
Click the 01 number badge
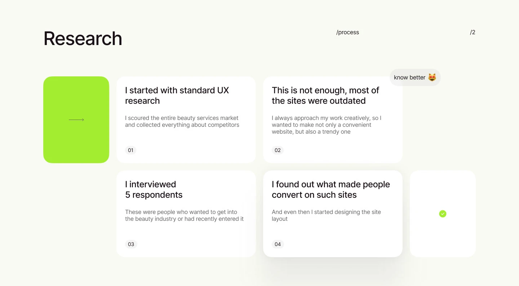(130, 150)
